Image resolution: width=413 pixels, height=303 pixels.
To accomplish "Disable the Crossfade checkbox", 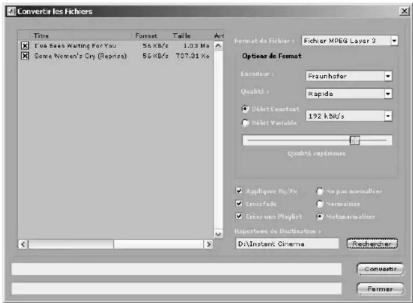I will point(239,203).
